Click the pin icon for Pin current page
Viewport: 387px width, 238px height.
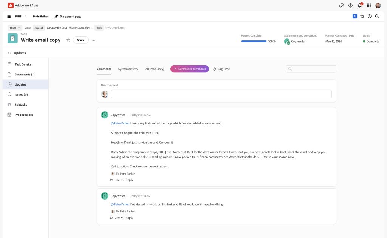point(56,17)
